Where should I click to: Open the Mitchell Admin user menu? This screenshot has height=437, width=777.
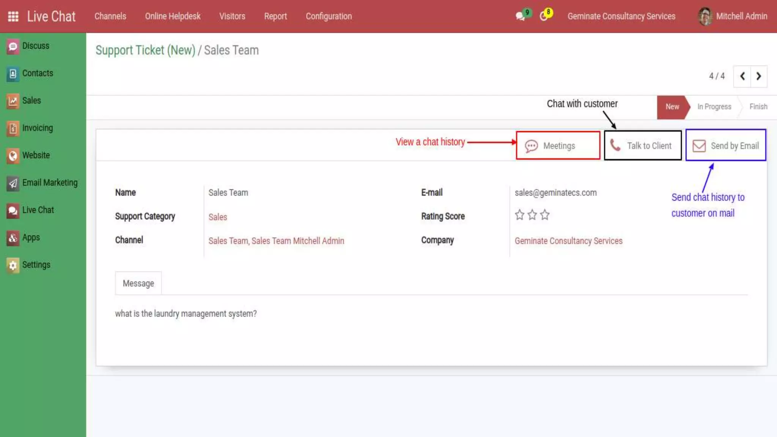click(733, 16)
